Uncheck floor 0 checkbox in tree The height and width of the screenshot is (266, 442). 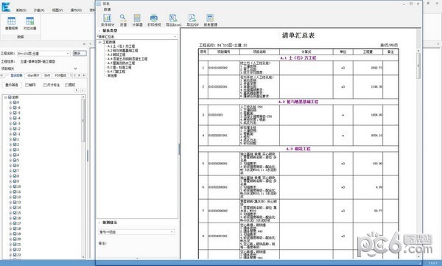tap(15, 102)
